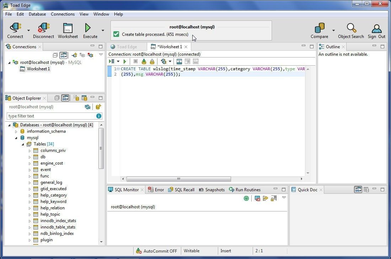Image resolution: width=391 pixels, height=259 pixels.
Task: Click the change connection plug icon in the worksheet
Action: coord(164,61)
